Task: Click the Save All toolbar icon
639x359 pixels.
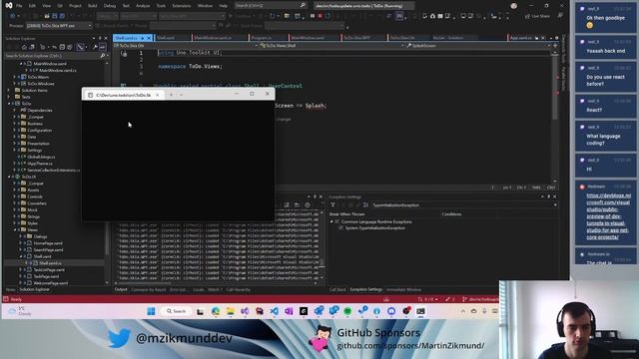Action: (x=62, y=16)
